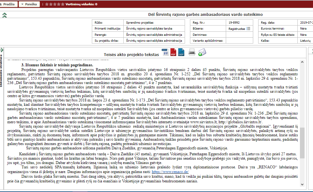This screenshot has width=313, height=192.
Task: Print the legal act text
Action: (x=192, y=52)
